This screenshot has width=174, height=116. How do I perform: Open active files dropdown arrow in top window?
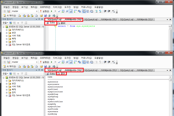pos(167,20)
